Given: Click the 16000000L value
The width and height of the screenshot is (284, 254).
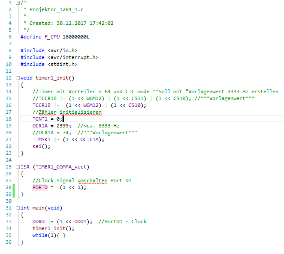Looking at the screenshot, I should (76, 37).
